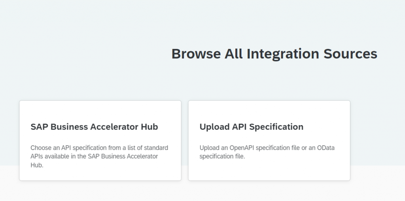Click the word 'Sources' in the page heading

coord(350,54)
